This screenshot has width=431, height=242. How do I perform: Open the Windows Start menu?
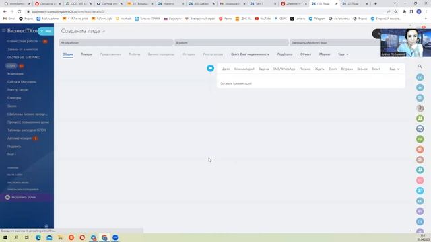[x=5, y=237]
